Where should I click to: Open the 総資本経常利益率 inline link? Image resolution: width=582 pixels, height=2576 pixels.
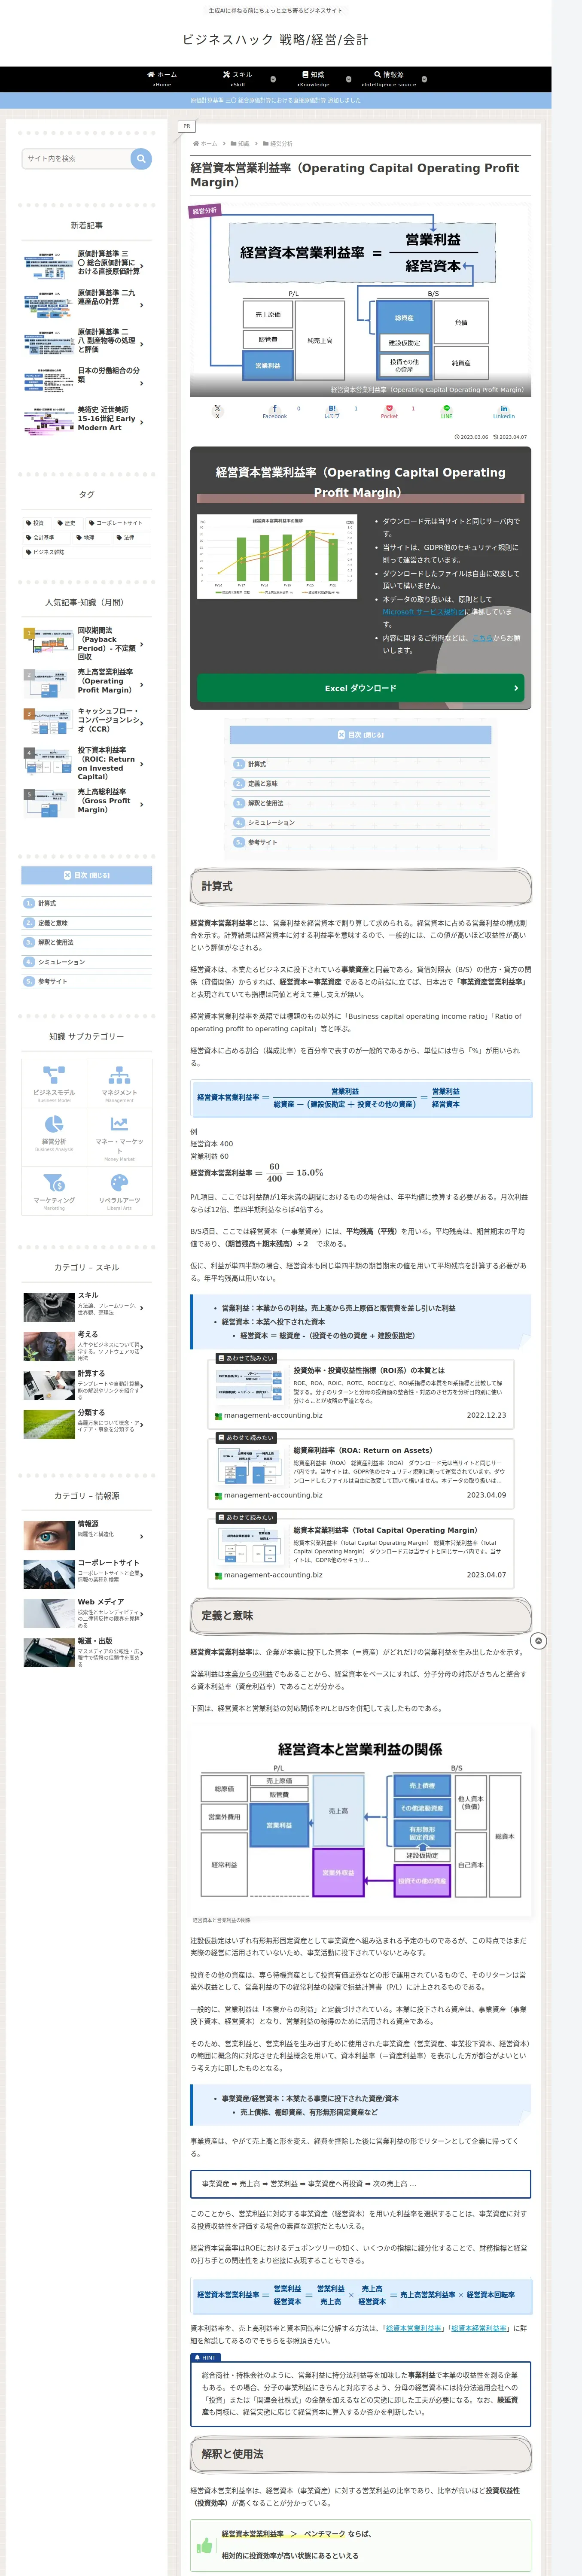click(479, 2328)
